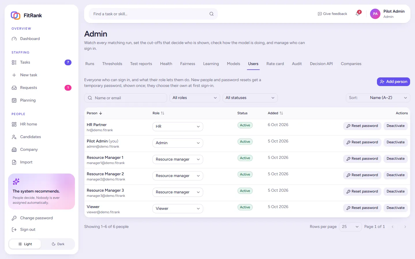Open the Sort Name (A–Z) dropdown
Screen dimensions: 415x259
[378, 98]
